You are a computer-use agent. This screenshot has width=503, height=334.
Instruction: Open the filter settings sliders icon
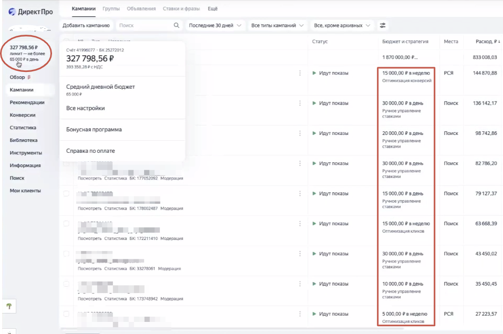tap(383, 25)
